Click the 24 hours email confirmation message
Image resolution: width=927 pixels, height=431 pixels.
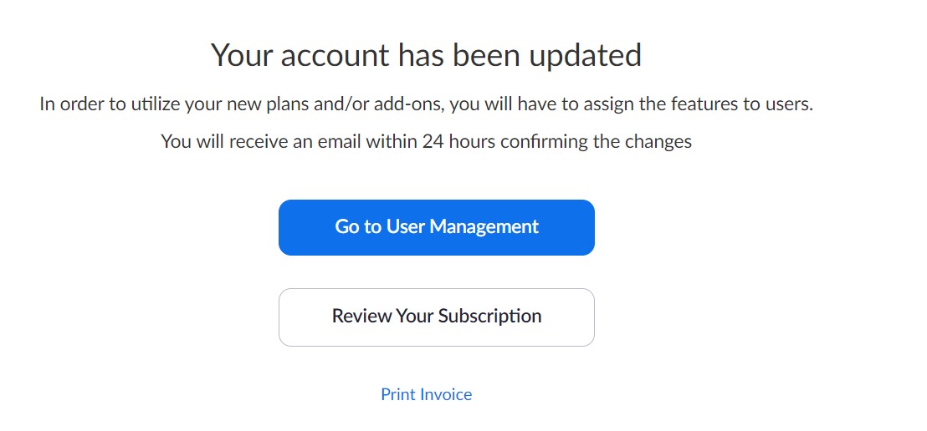tap(426, 142)
